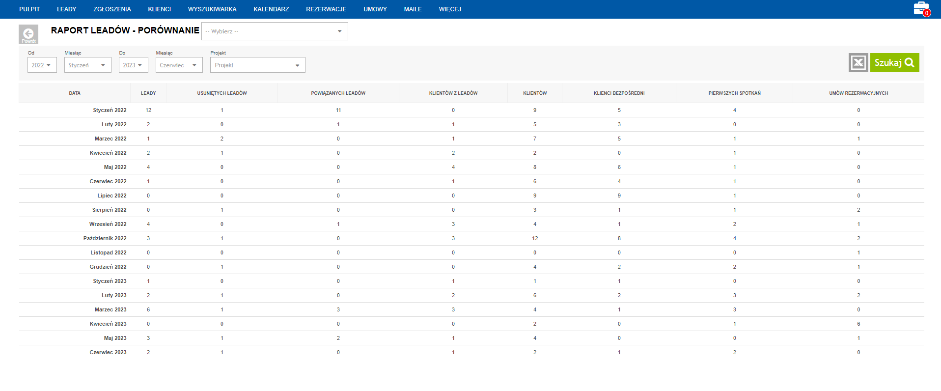Screen dimensions: 941x391
Task: Click KLIENTÓW value 12 for Październik 2022
Action: pyautogui.click(x=535, y=239)
